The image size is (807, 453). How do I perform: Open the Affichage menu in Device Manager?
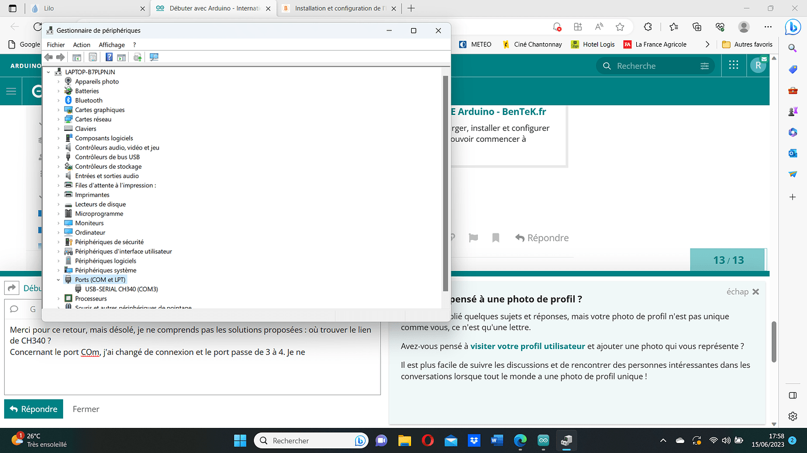pos(112,44)
